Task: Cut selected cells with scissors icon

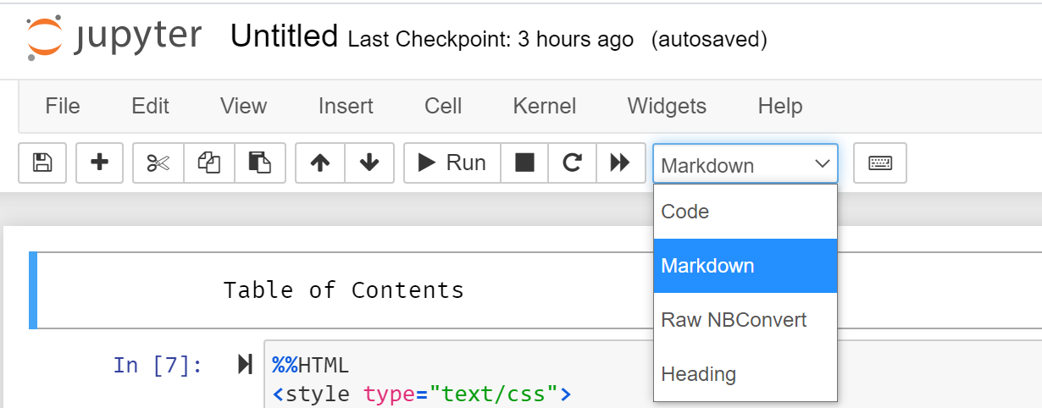Action: tap(158, 163)
